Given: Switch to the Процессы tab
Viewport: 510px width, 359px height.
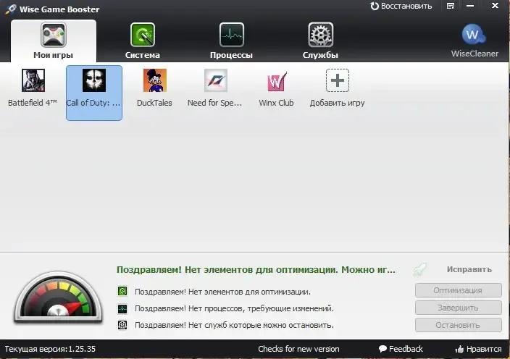Looking at the screenshot, I should pos(231,41).
